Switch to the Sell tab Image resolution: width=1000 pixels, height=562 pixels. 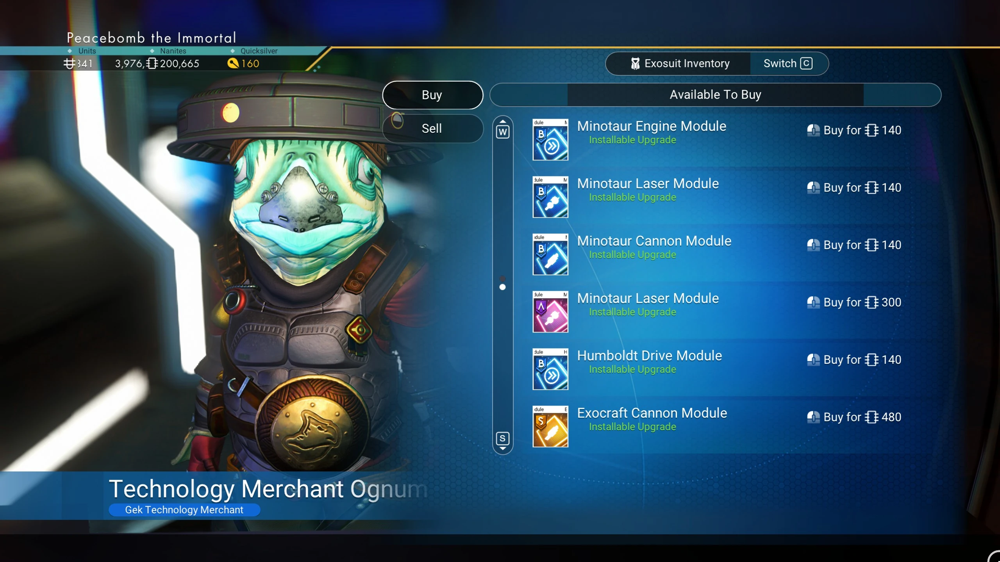432,128
